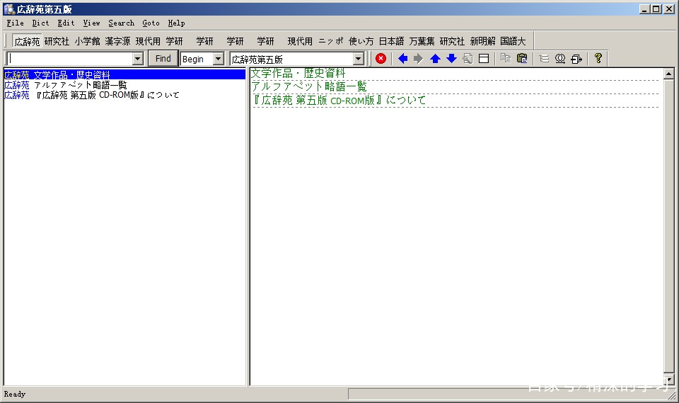Image resolution: width=679 pixels, height=403 pixels.
Task: Open the Edit menu
Action: (x=66, y=23)
